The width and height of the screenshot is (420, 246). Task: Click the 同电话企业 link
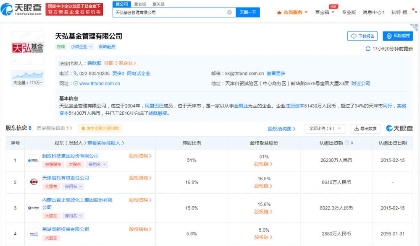[139, 73]
